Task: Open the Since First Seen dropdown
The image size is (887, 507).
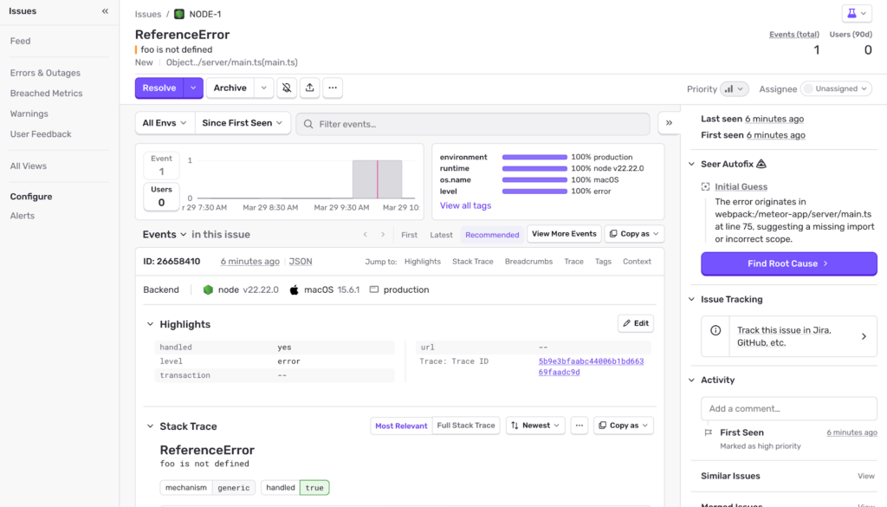Action: [x=242, y=123]
